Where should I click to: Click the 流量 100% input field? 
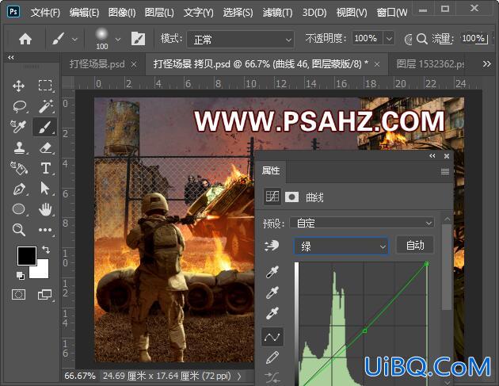474,39
